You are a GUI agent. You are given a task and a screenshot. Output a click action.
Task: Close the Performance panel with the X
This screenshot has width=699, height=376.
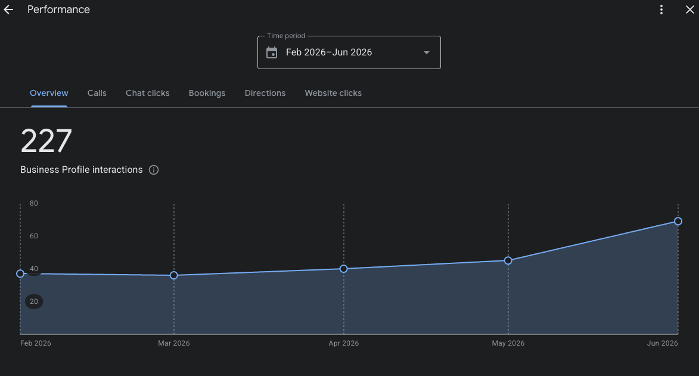pos(689,10)
